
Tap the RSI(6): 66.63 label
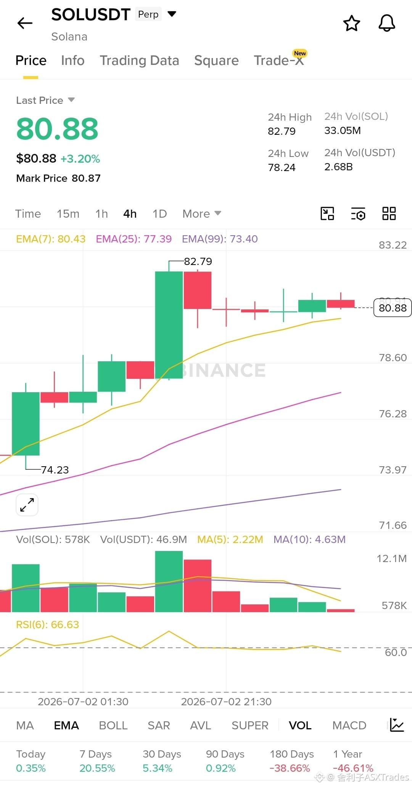coord(47,624)
